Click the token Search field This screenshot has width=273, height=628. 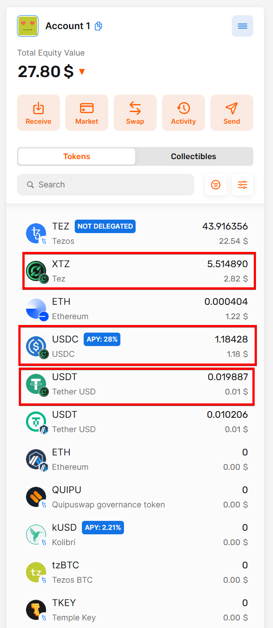click(x=106, y=185)
